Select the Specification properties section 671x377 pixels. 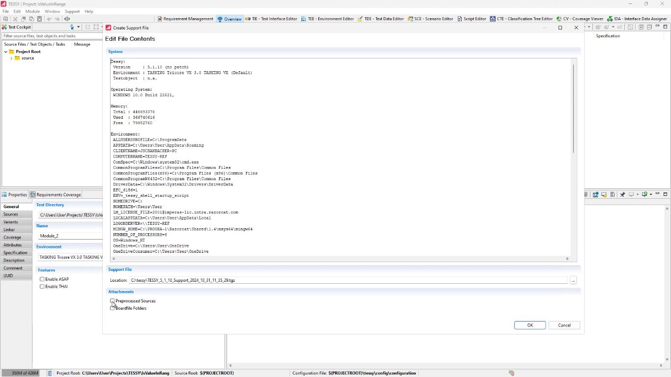coord(17,253)
